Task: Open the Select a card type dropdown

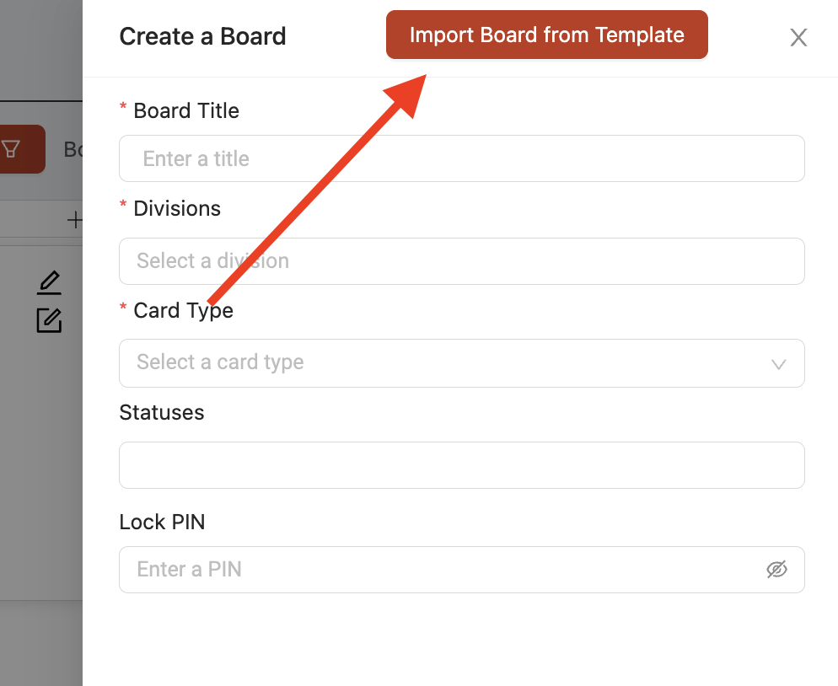Action: (462, 363)
